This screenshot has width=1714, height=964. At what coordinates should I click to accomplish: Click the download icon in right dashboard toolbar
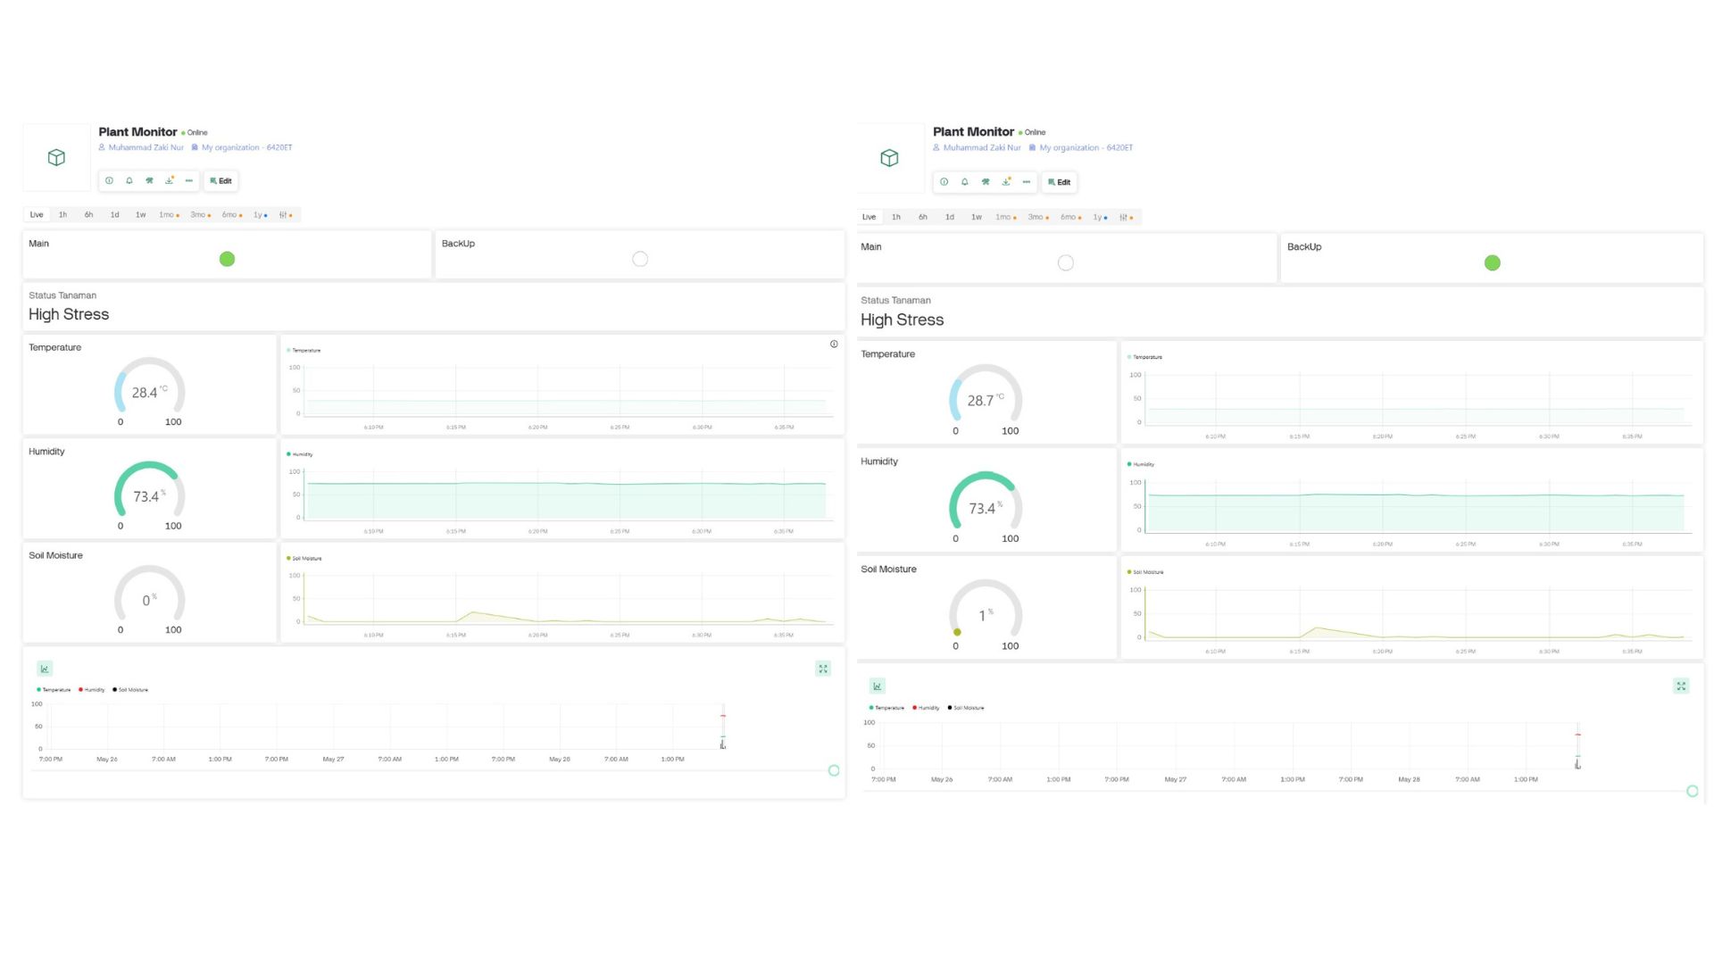pos(1006,182)
